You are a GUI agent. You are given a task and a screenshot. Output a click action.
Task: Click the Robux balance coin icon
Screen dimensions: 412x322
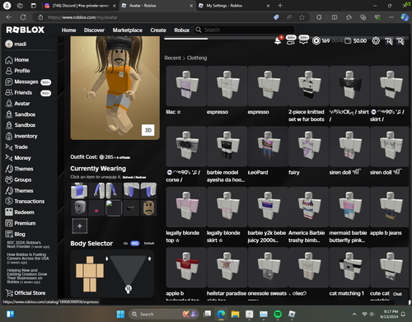tap(316, 41)
